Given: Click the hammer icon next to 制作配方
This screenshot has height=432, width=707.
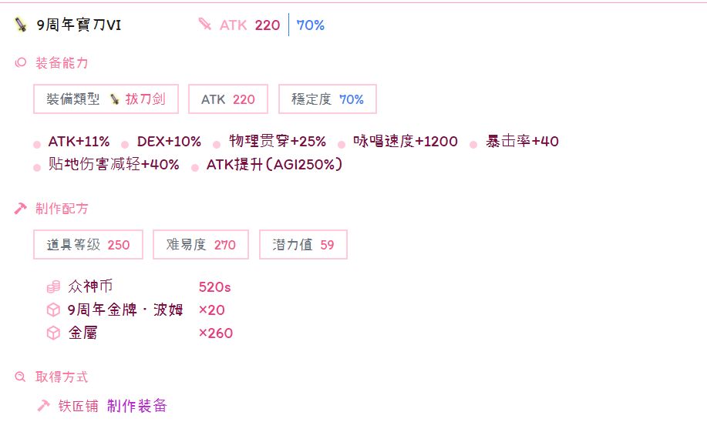Looking at the screenshot, I should point(21,209).
